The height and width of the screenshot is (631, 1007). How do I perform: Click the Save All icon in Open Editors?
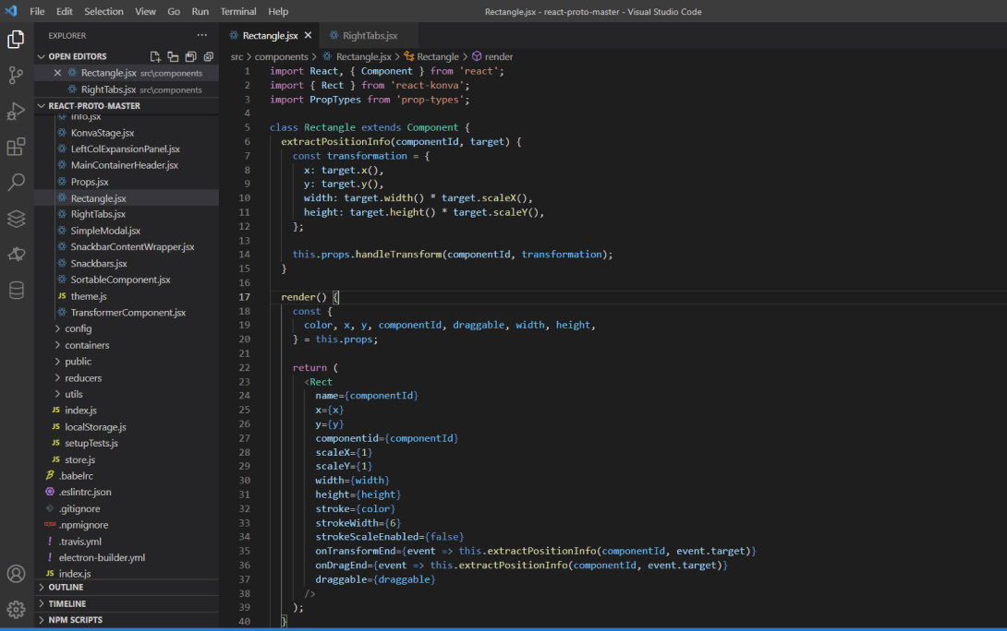(190, 56)
